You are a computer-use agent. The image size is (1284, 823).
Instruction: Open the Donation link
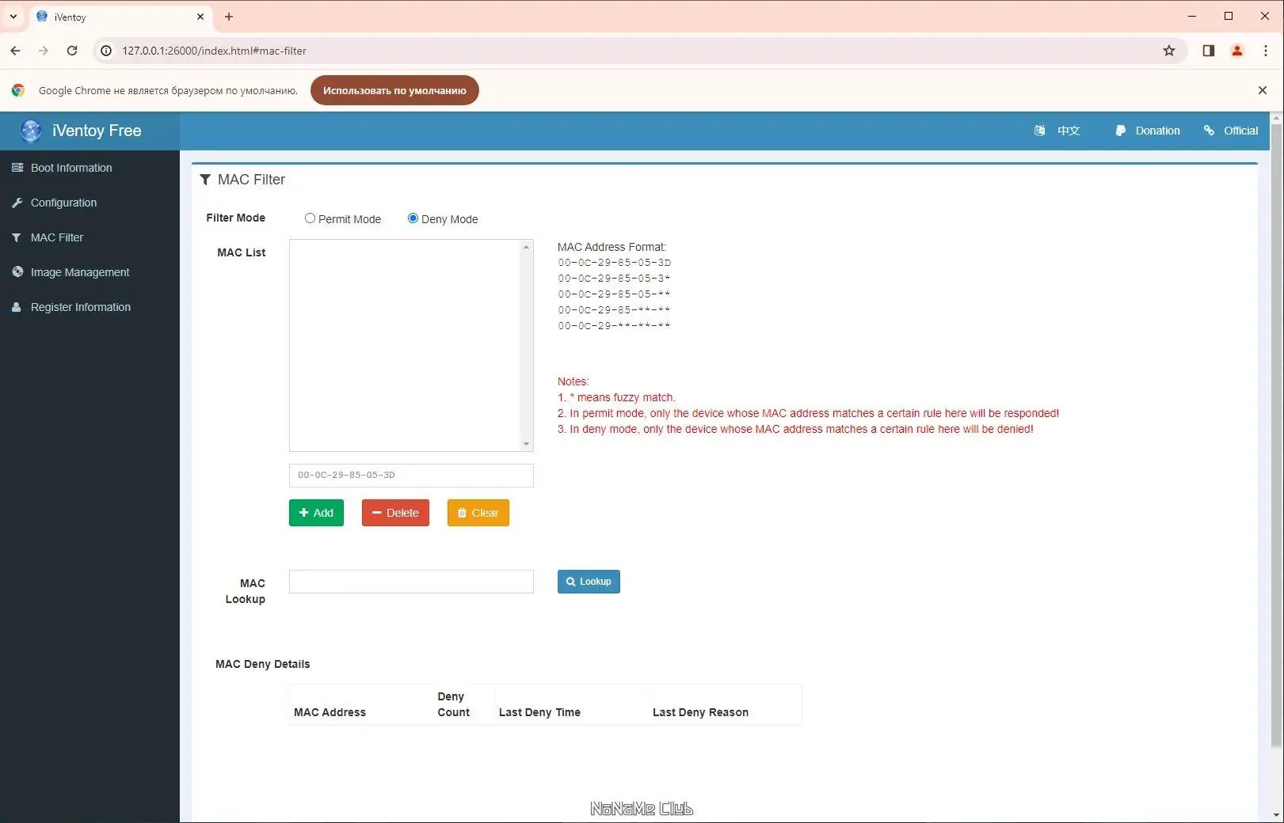click(x=1148, y=131)
